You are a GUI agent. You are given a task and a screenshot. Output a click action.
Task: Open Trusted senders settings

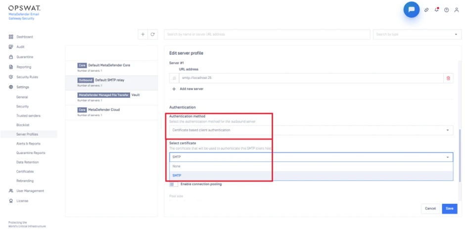pos(29,116)
